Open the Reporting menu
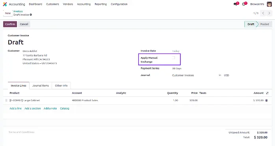 [x=101, y=4]
